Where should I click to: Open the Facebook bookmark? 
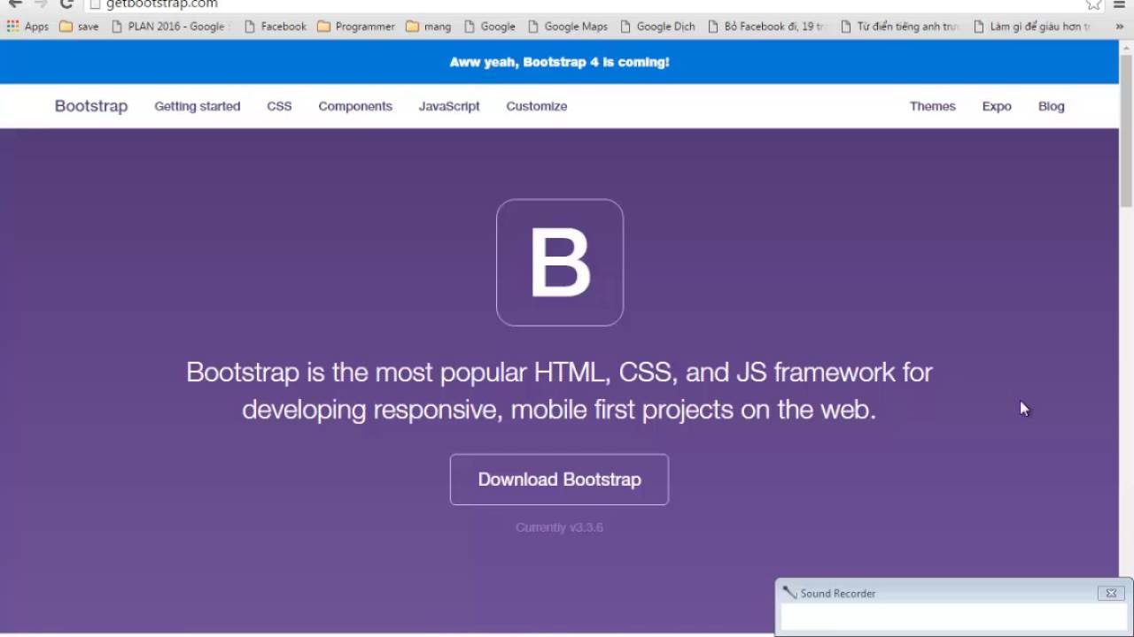pos(275,27)
